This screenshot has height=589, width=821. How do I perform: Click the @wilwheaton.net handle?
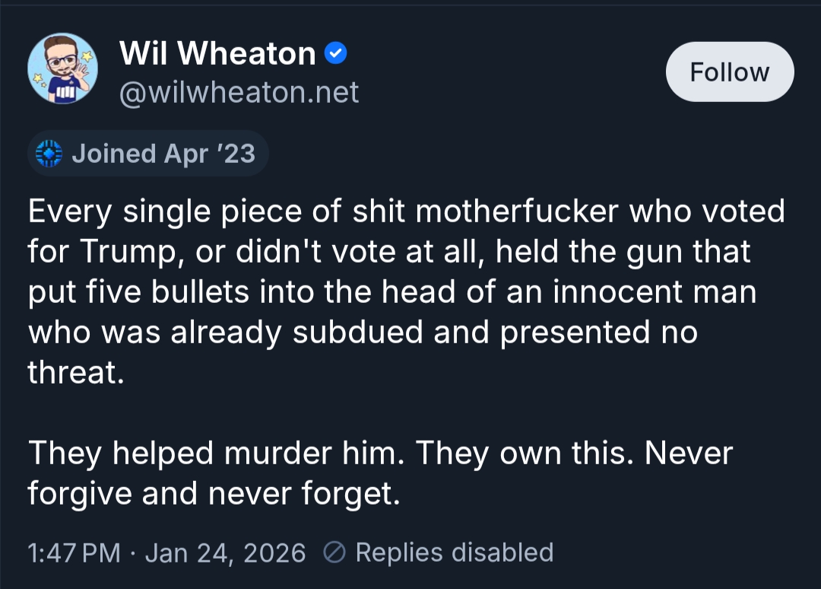point(239,92)
